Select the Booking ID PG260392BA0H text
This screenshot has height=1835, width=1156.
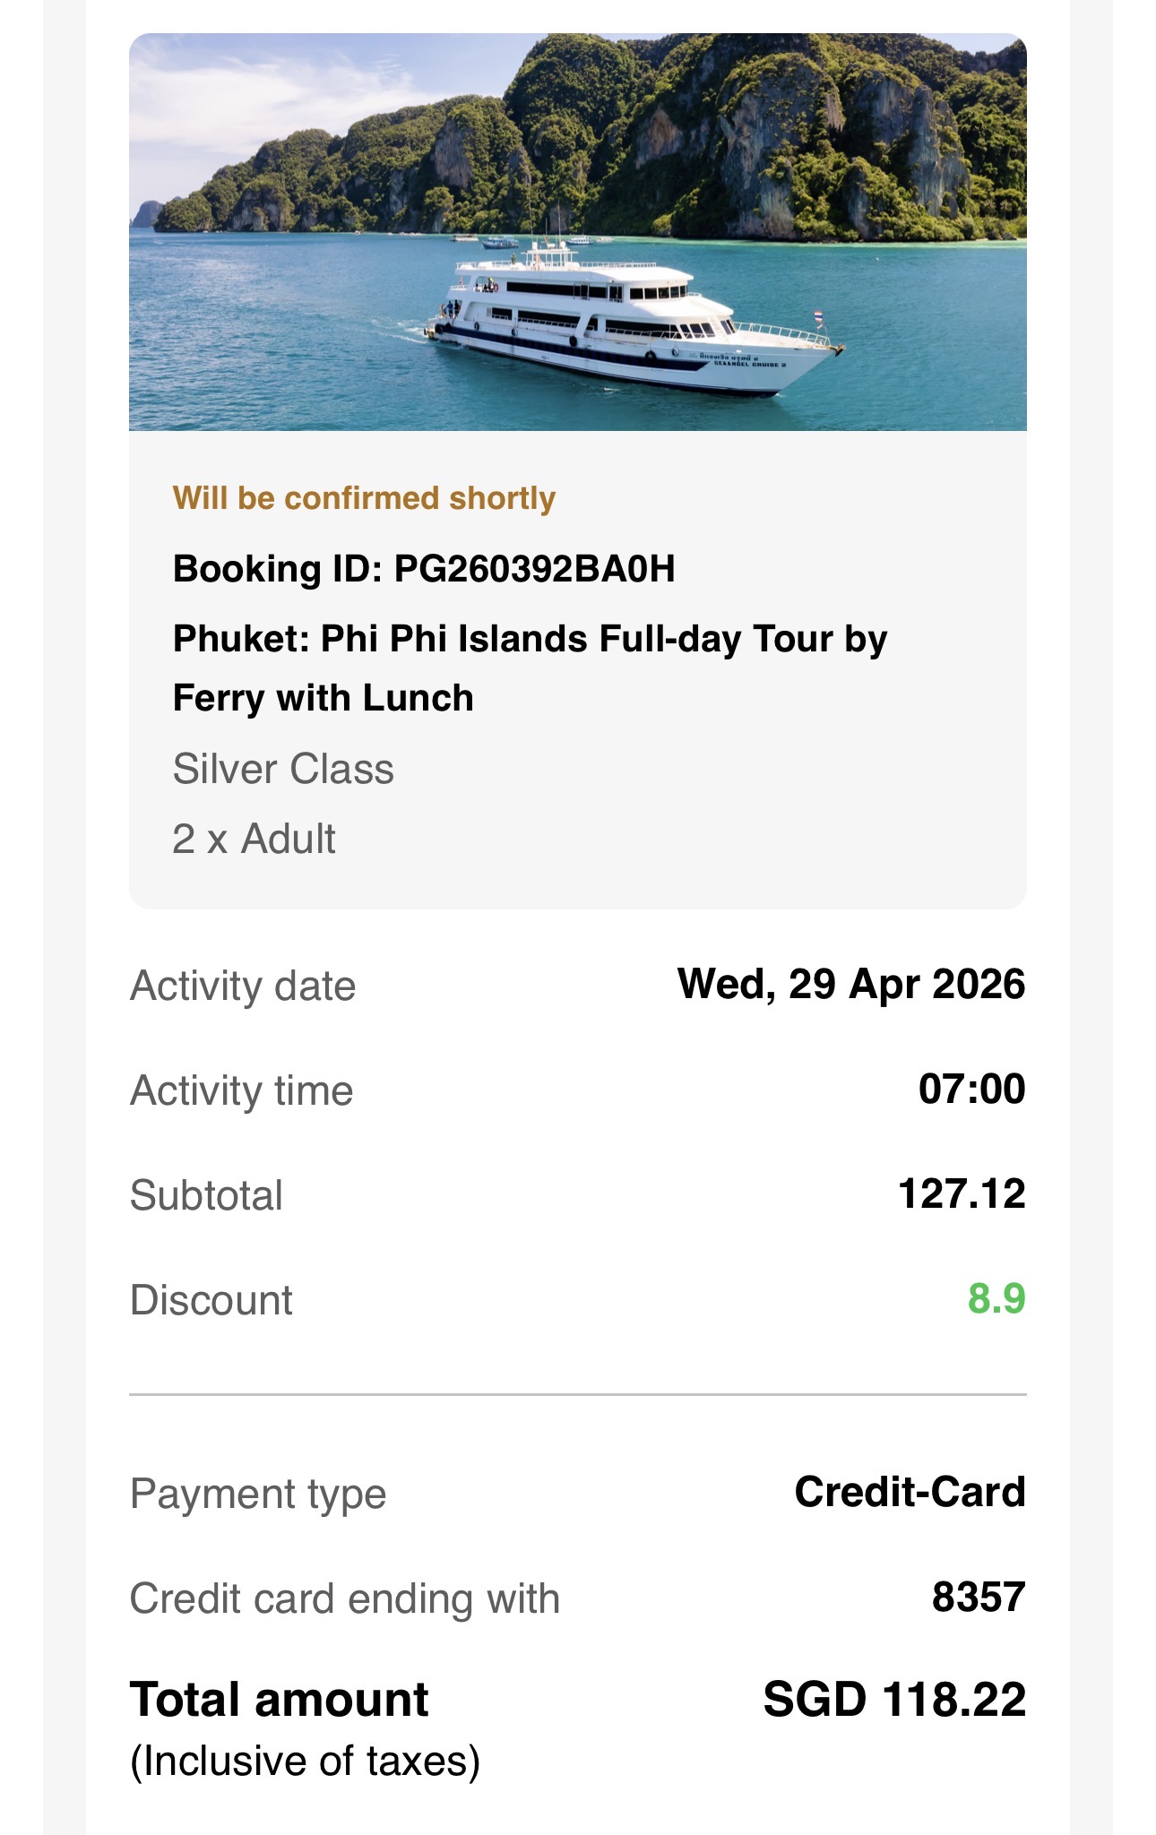pos(424,569)
